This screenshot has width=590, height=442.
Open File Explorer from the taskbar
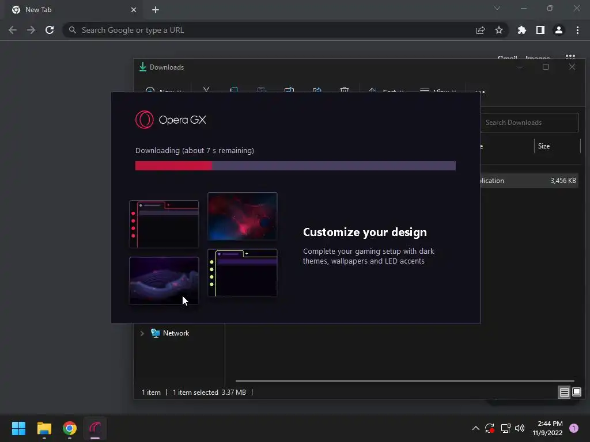(x=44, y=428)
